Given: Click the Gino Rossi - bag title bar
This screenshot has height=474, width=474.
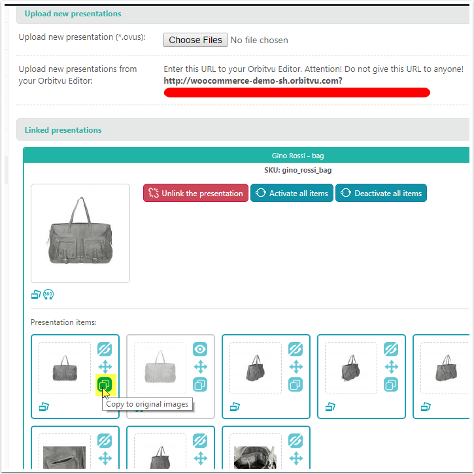Looking at the screenshot, I should [x=246, y=156].
